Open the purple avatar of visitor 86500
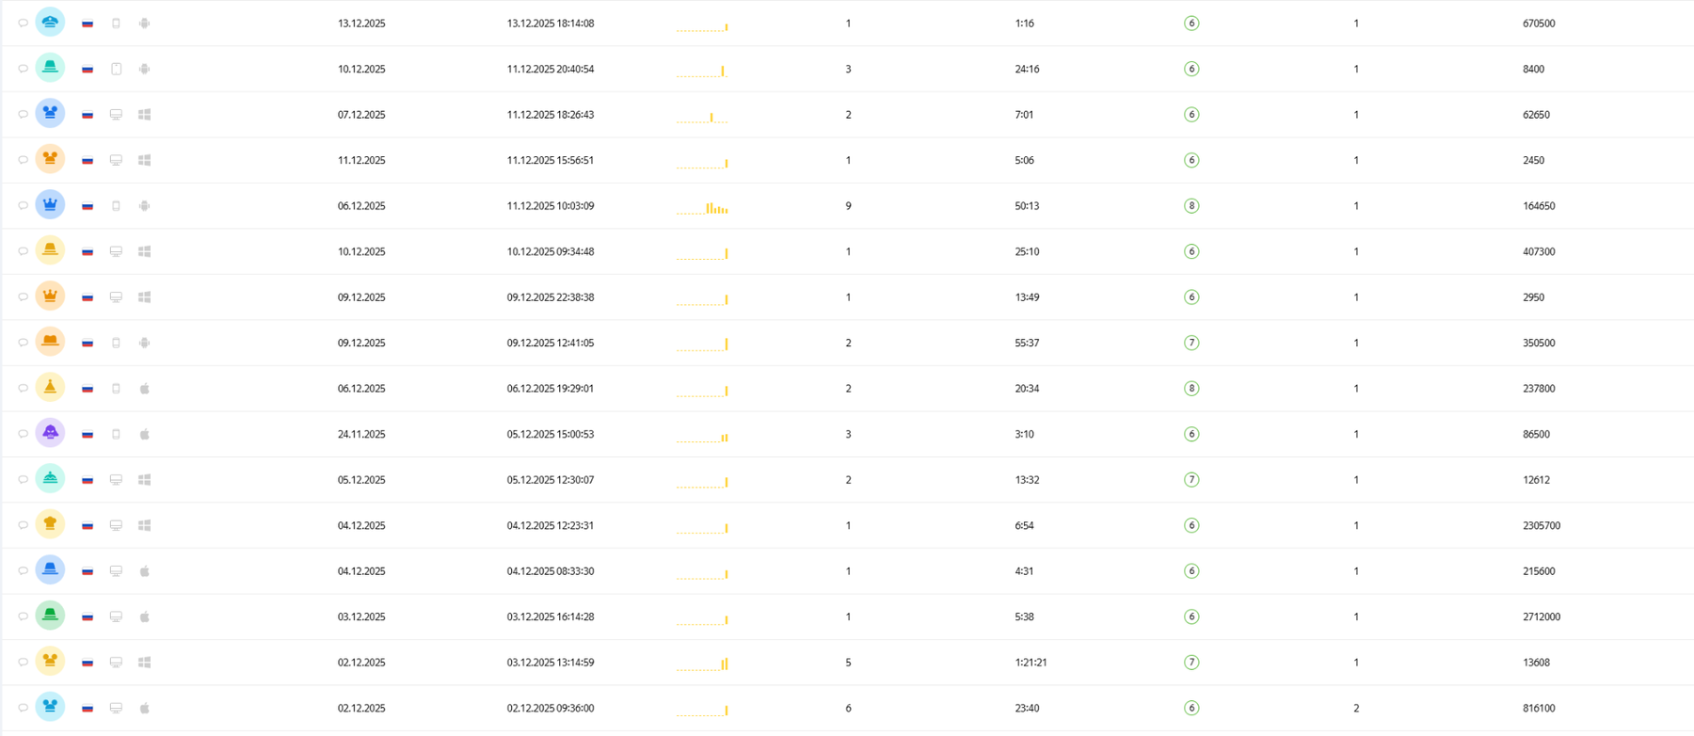Image resolution: width=1694 pixels, height=736 pixels. click(x=50, y=433)
